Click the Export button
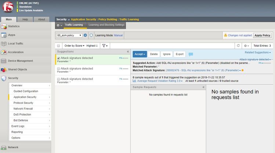 point(180,54)
